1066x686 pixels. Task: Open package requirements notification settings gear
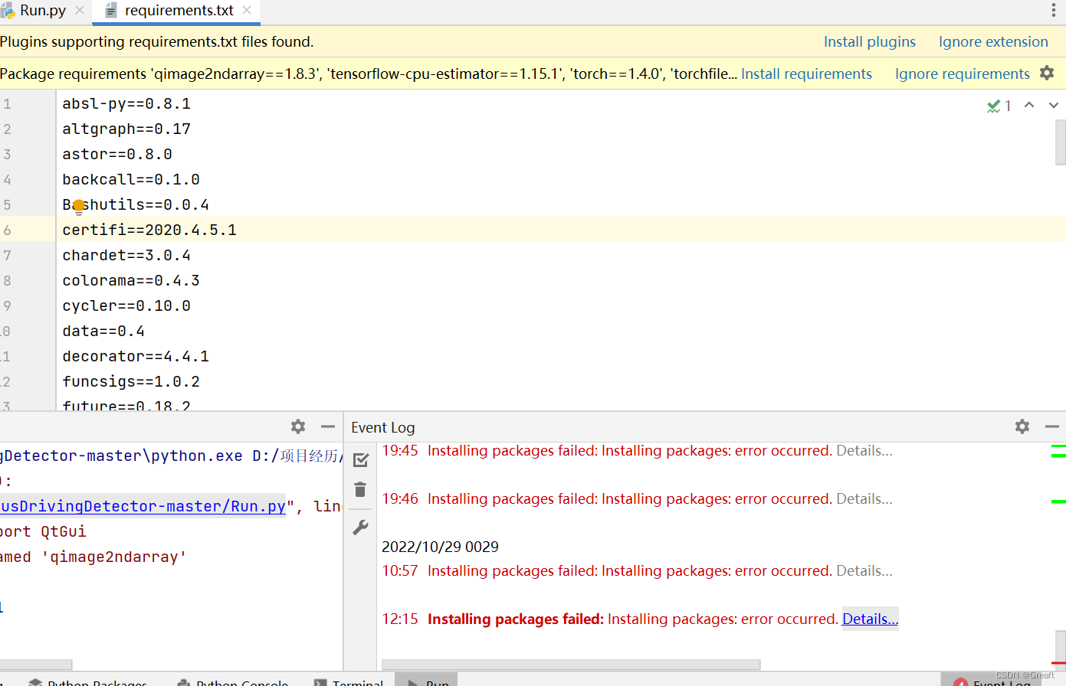[x=1047, y=73]
